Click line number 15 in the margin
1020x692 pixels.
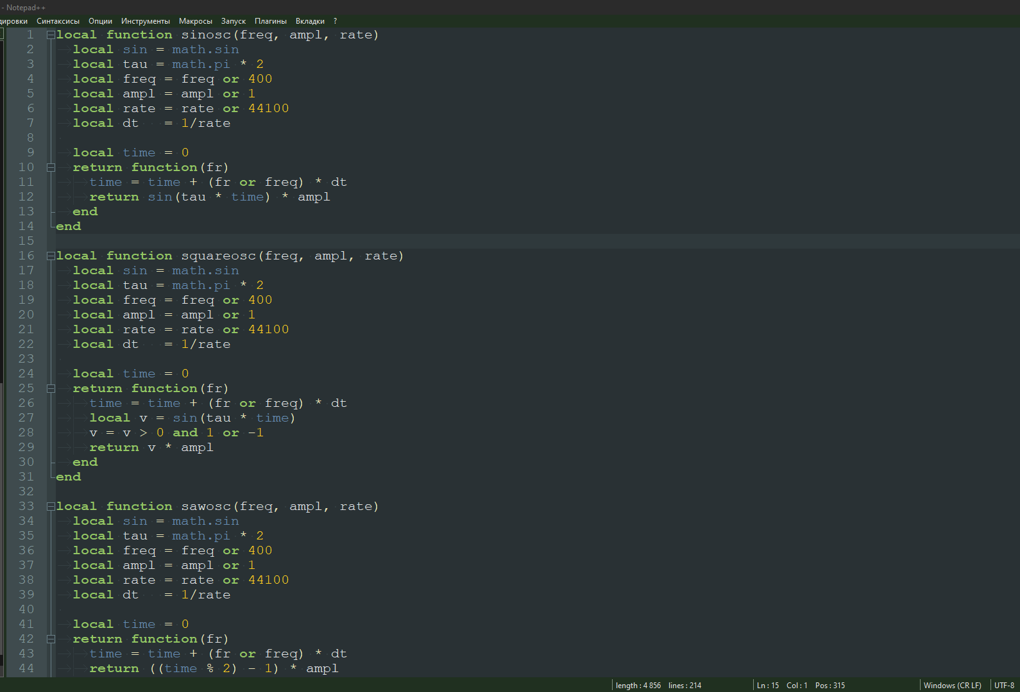pyautogui.click(x=26, y=241)
